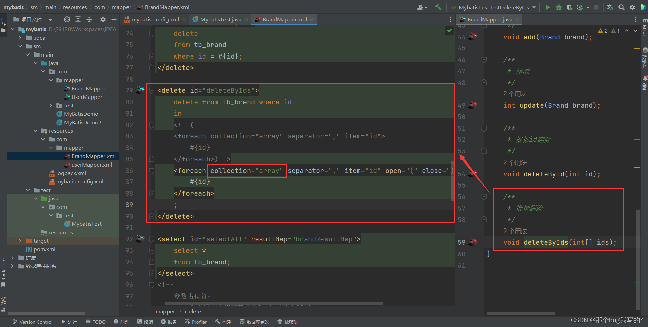Screen dimensions: 648x327
Task: Click mapper gutter icon at line 49
Action: 473,105
